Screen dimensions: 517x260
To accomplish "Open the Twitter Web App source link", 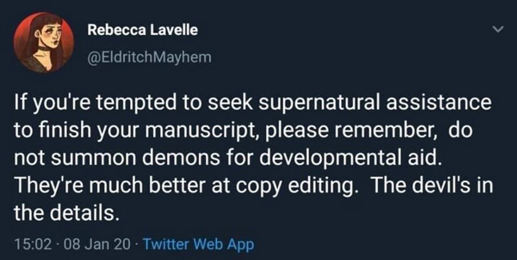I will pyautogui.click(x=198, y=245).
